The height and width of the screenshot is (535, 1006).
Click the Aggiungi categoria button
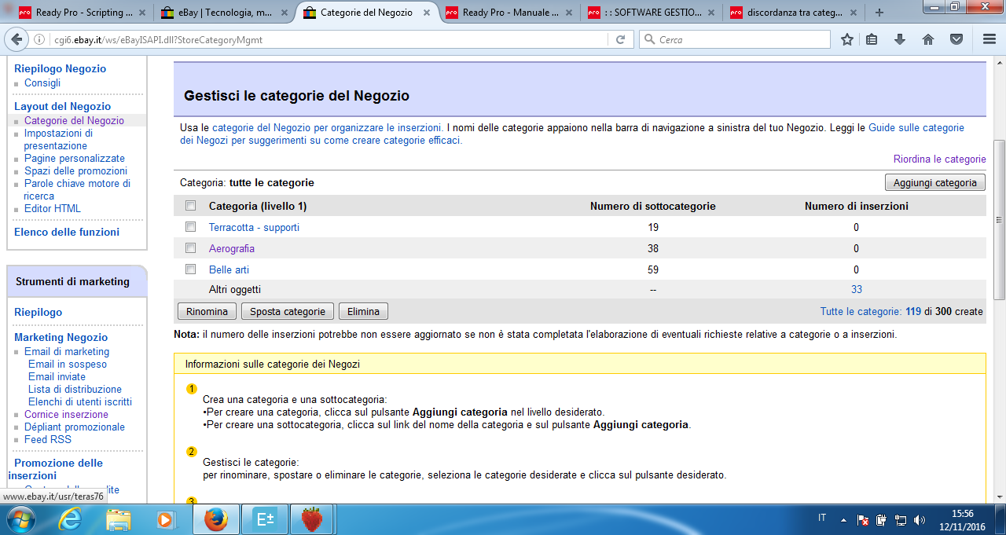click(x=934, y=182)
